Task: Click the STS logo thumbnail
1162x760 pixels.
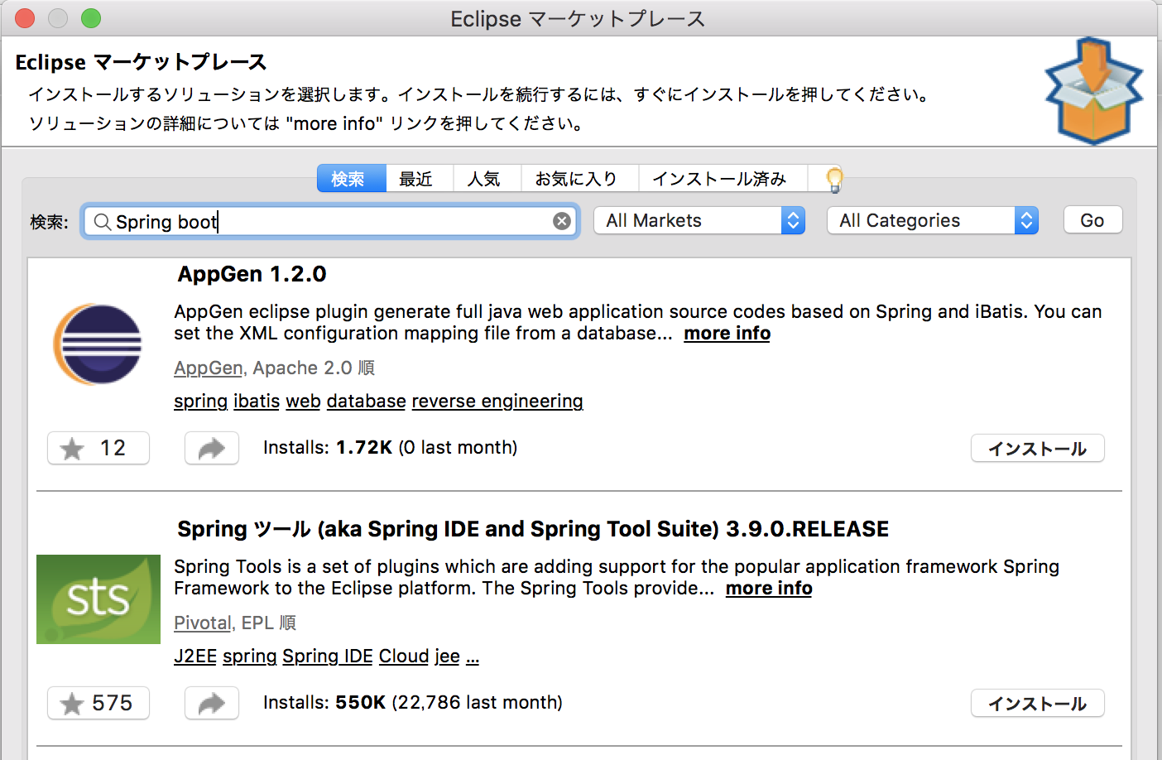Action: tap(98, 599)
